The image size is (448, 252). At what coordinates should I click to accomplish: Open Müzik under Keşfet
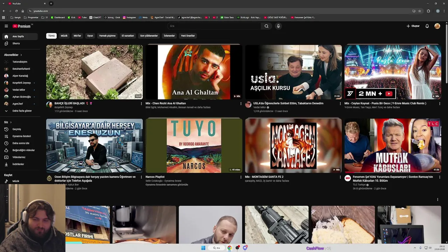coord(20,181)
